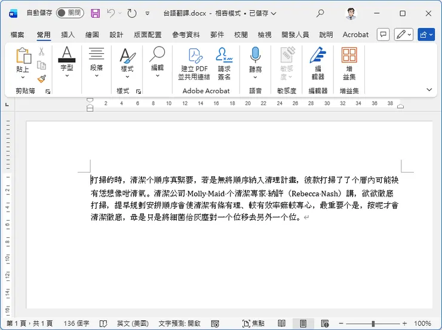
Task: Open the 段落 paragraph group button
Action: [96, 62]
